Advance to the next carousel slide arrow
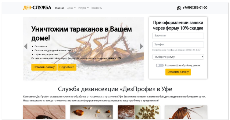The width and height of the screenshot is (230, 120). coord(141,47)
